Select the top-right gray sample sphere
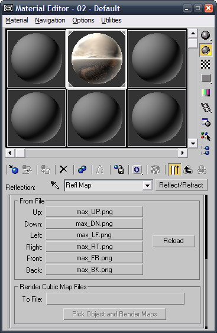The image size is (217, 333). coord(157,59)
